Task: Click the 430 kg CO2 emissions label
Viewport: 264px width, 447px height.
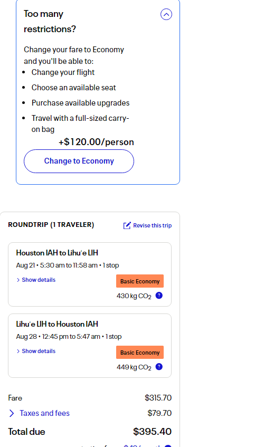Action: (x=134, y=296)
